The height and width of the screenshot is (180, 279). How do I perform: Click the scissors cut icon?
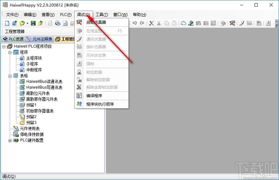[159, 23]
